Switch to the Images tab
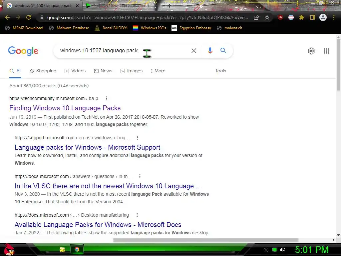The height and width of the screenshot is (256, 341). (132, 71)
